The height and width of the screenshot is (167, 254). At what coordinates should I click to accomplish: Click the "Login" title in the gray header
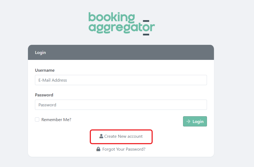click(40, 53)
